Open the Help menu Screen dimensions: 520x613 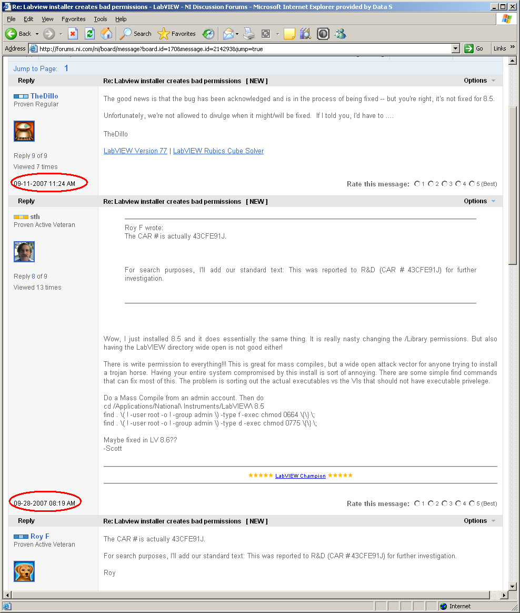coord(121,19)
